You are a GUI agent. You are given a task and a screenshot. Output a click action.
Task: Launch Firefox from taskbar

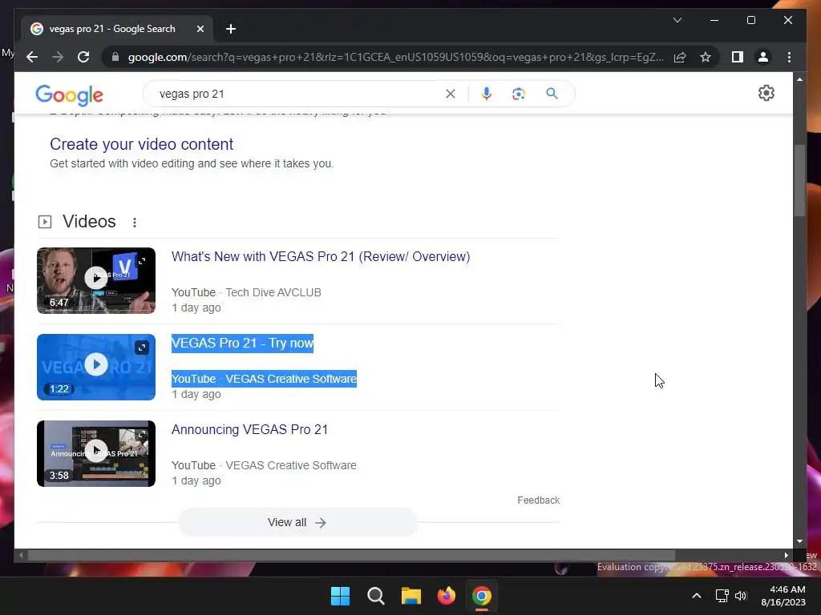446,596
